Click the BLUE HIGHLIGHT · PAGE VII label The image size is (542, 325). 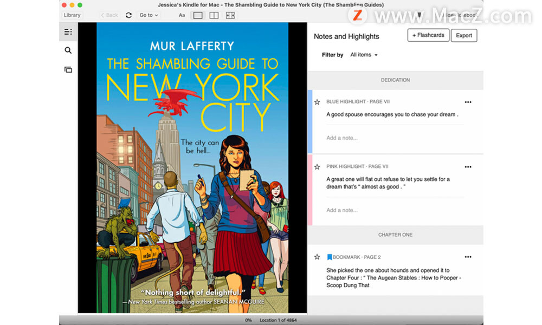[x=358, y=101]
